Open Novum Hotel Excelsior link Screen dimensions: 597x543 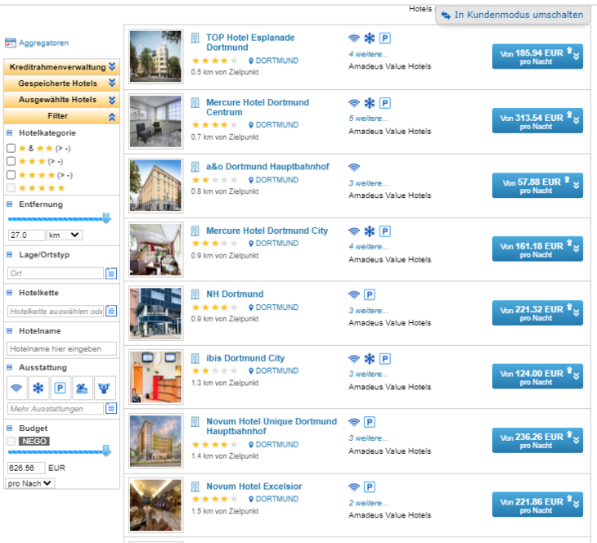[254, 487]
